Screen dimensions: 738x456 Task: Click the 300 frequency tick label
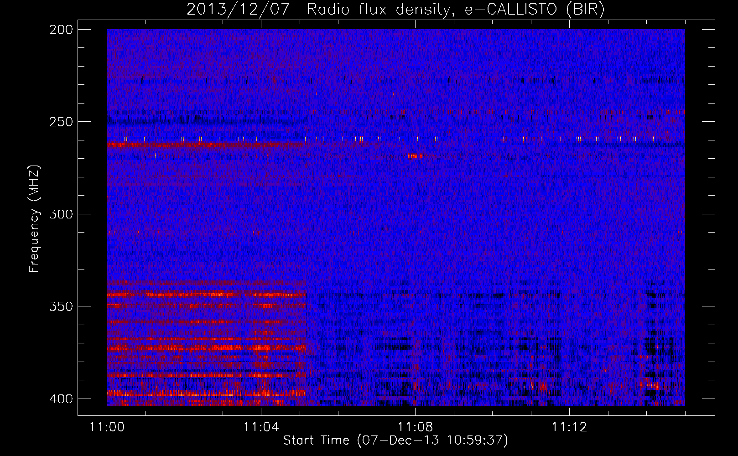61,214
